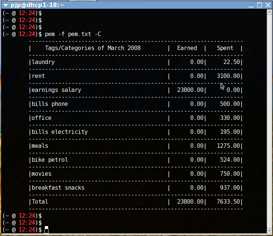The height and width of the screenshot is (236, 273).
Task: Close the terminal window
Action: click(x=267, y=5)
